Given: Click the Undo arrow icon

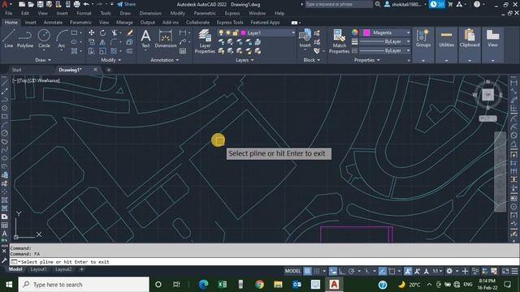Looking at the screenshot, I should (x=86, y=4).
